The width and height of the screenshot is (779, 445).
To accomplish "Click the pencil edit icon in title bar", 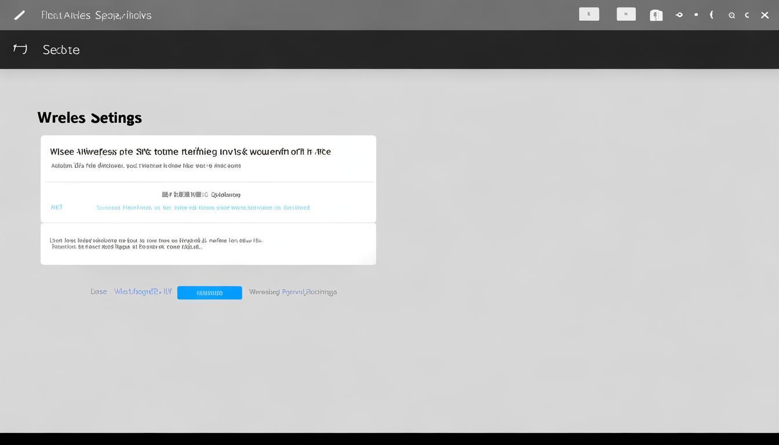I will (x=19, y=16).
